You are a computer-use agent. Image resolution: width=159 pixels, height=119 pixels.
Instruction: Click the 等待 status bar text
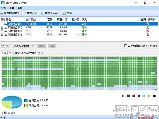click(x=3, y=118)
